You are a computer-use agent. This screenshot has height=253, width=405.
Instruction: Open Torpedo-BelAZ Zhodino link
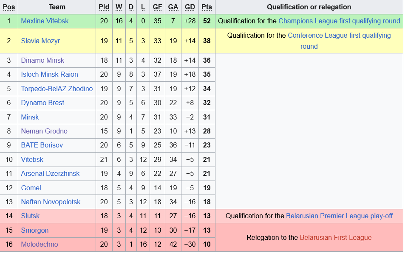click(57, 89)
